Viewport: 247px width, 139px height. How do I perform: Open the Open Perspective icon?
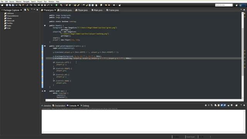point(237,5)
